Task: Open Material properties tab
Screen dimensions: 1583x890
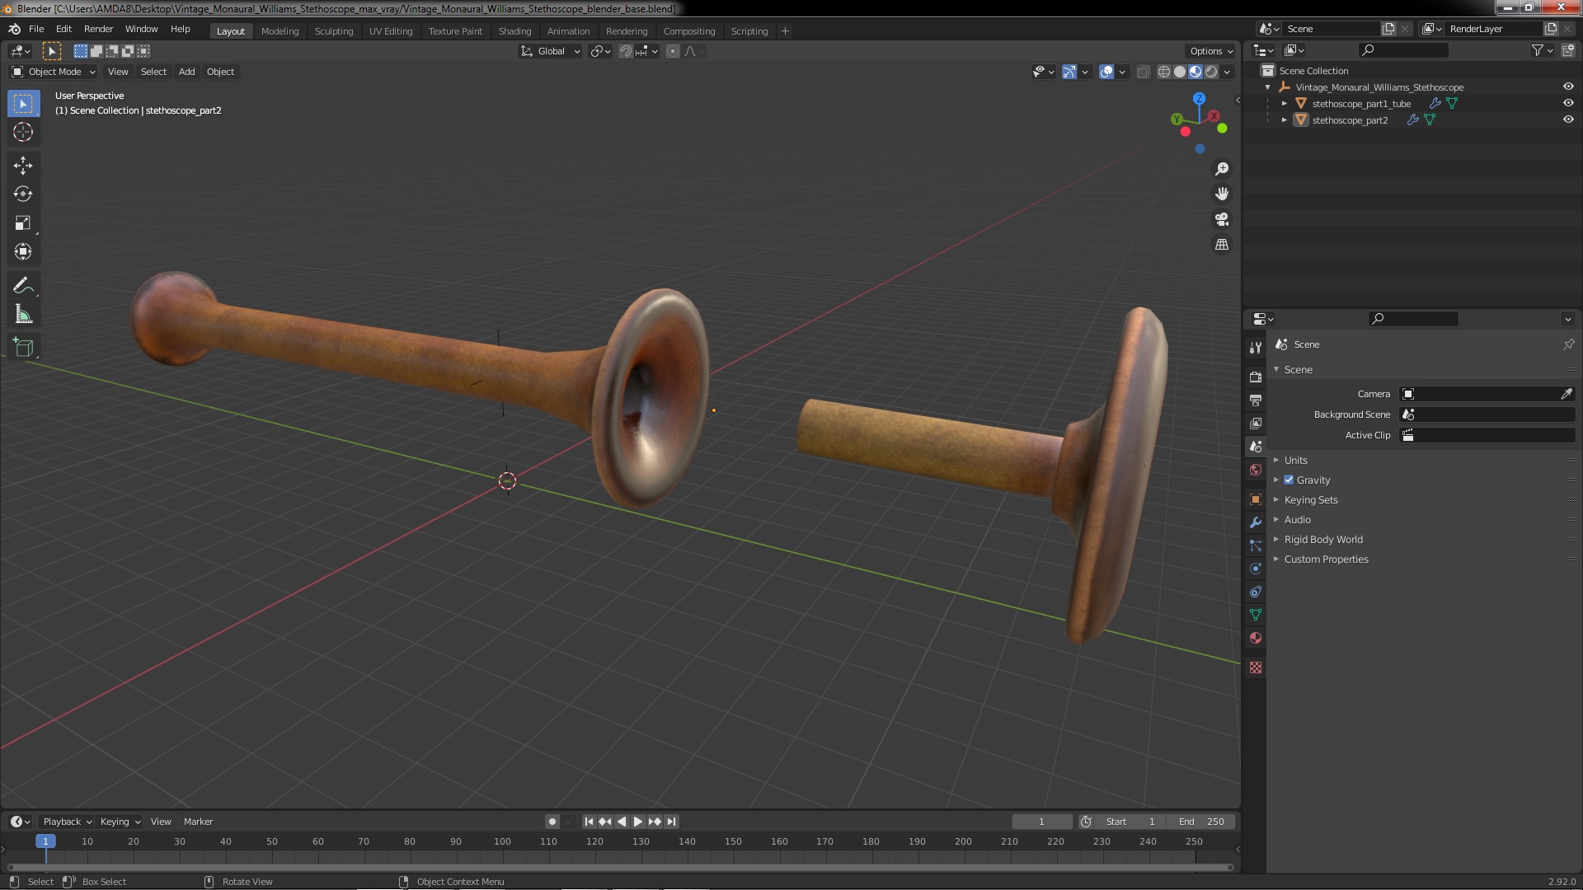Action: point(1256,638)
